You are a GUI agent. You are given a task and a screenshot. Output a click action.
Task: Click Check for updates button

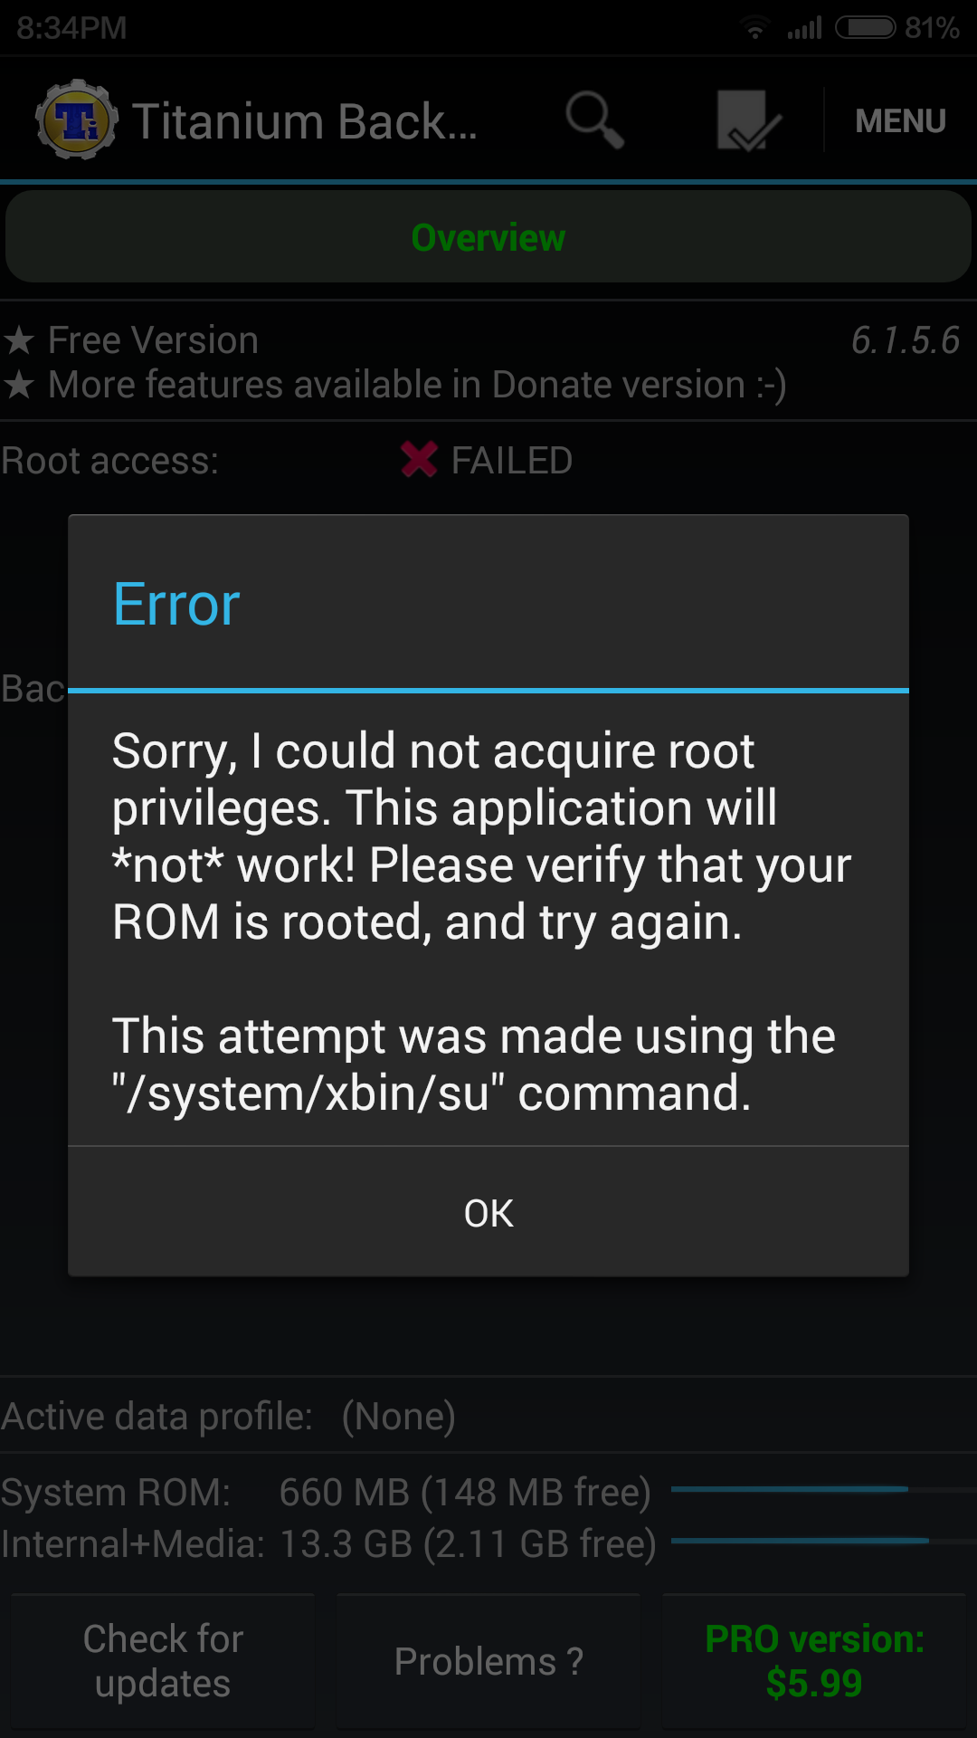tap(163, 1661)
